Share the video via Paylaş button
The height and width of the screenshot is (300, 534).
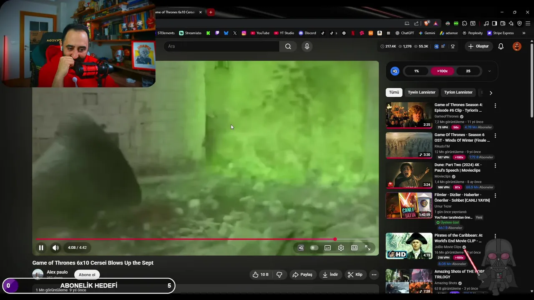[x=302, y=275]
